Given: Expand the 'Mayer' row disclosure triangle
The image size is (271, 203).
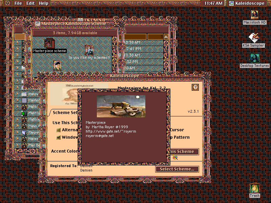Looking at the screenshot, I should click(18, 139).
